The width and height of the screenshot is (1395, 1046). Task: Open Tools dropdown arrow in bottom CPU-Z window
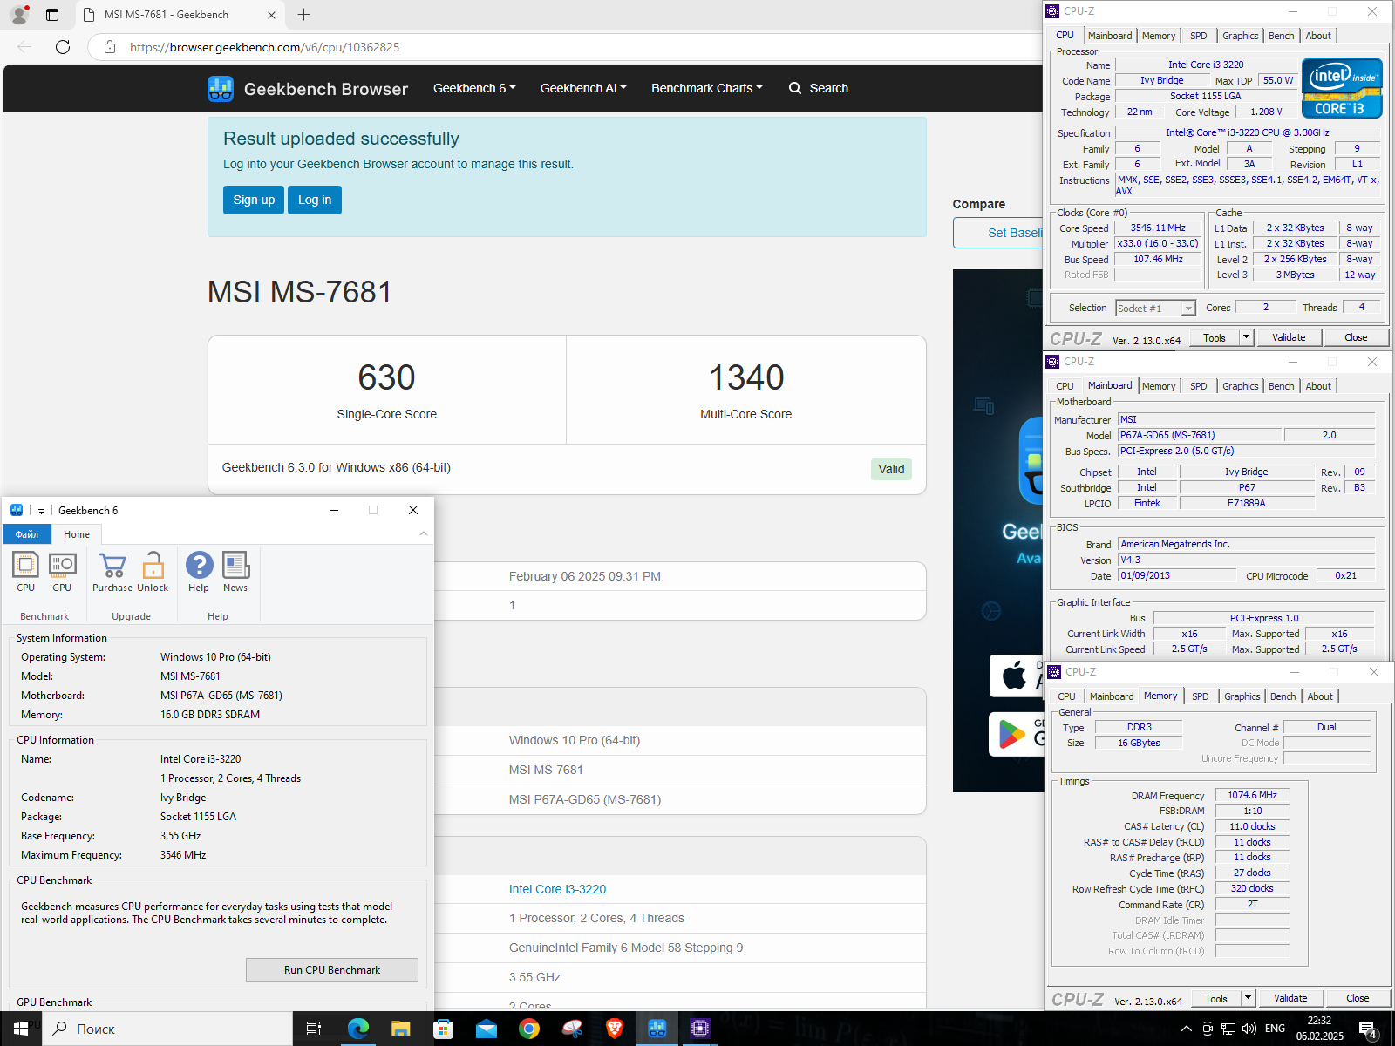1248,998
